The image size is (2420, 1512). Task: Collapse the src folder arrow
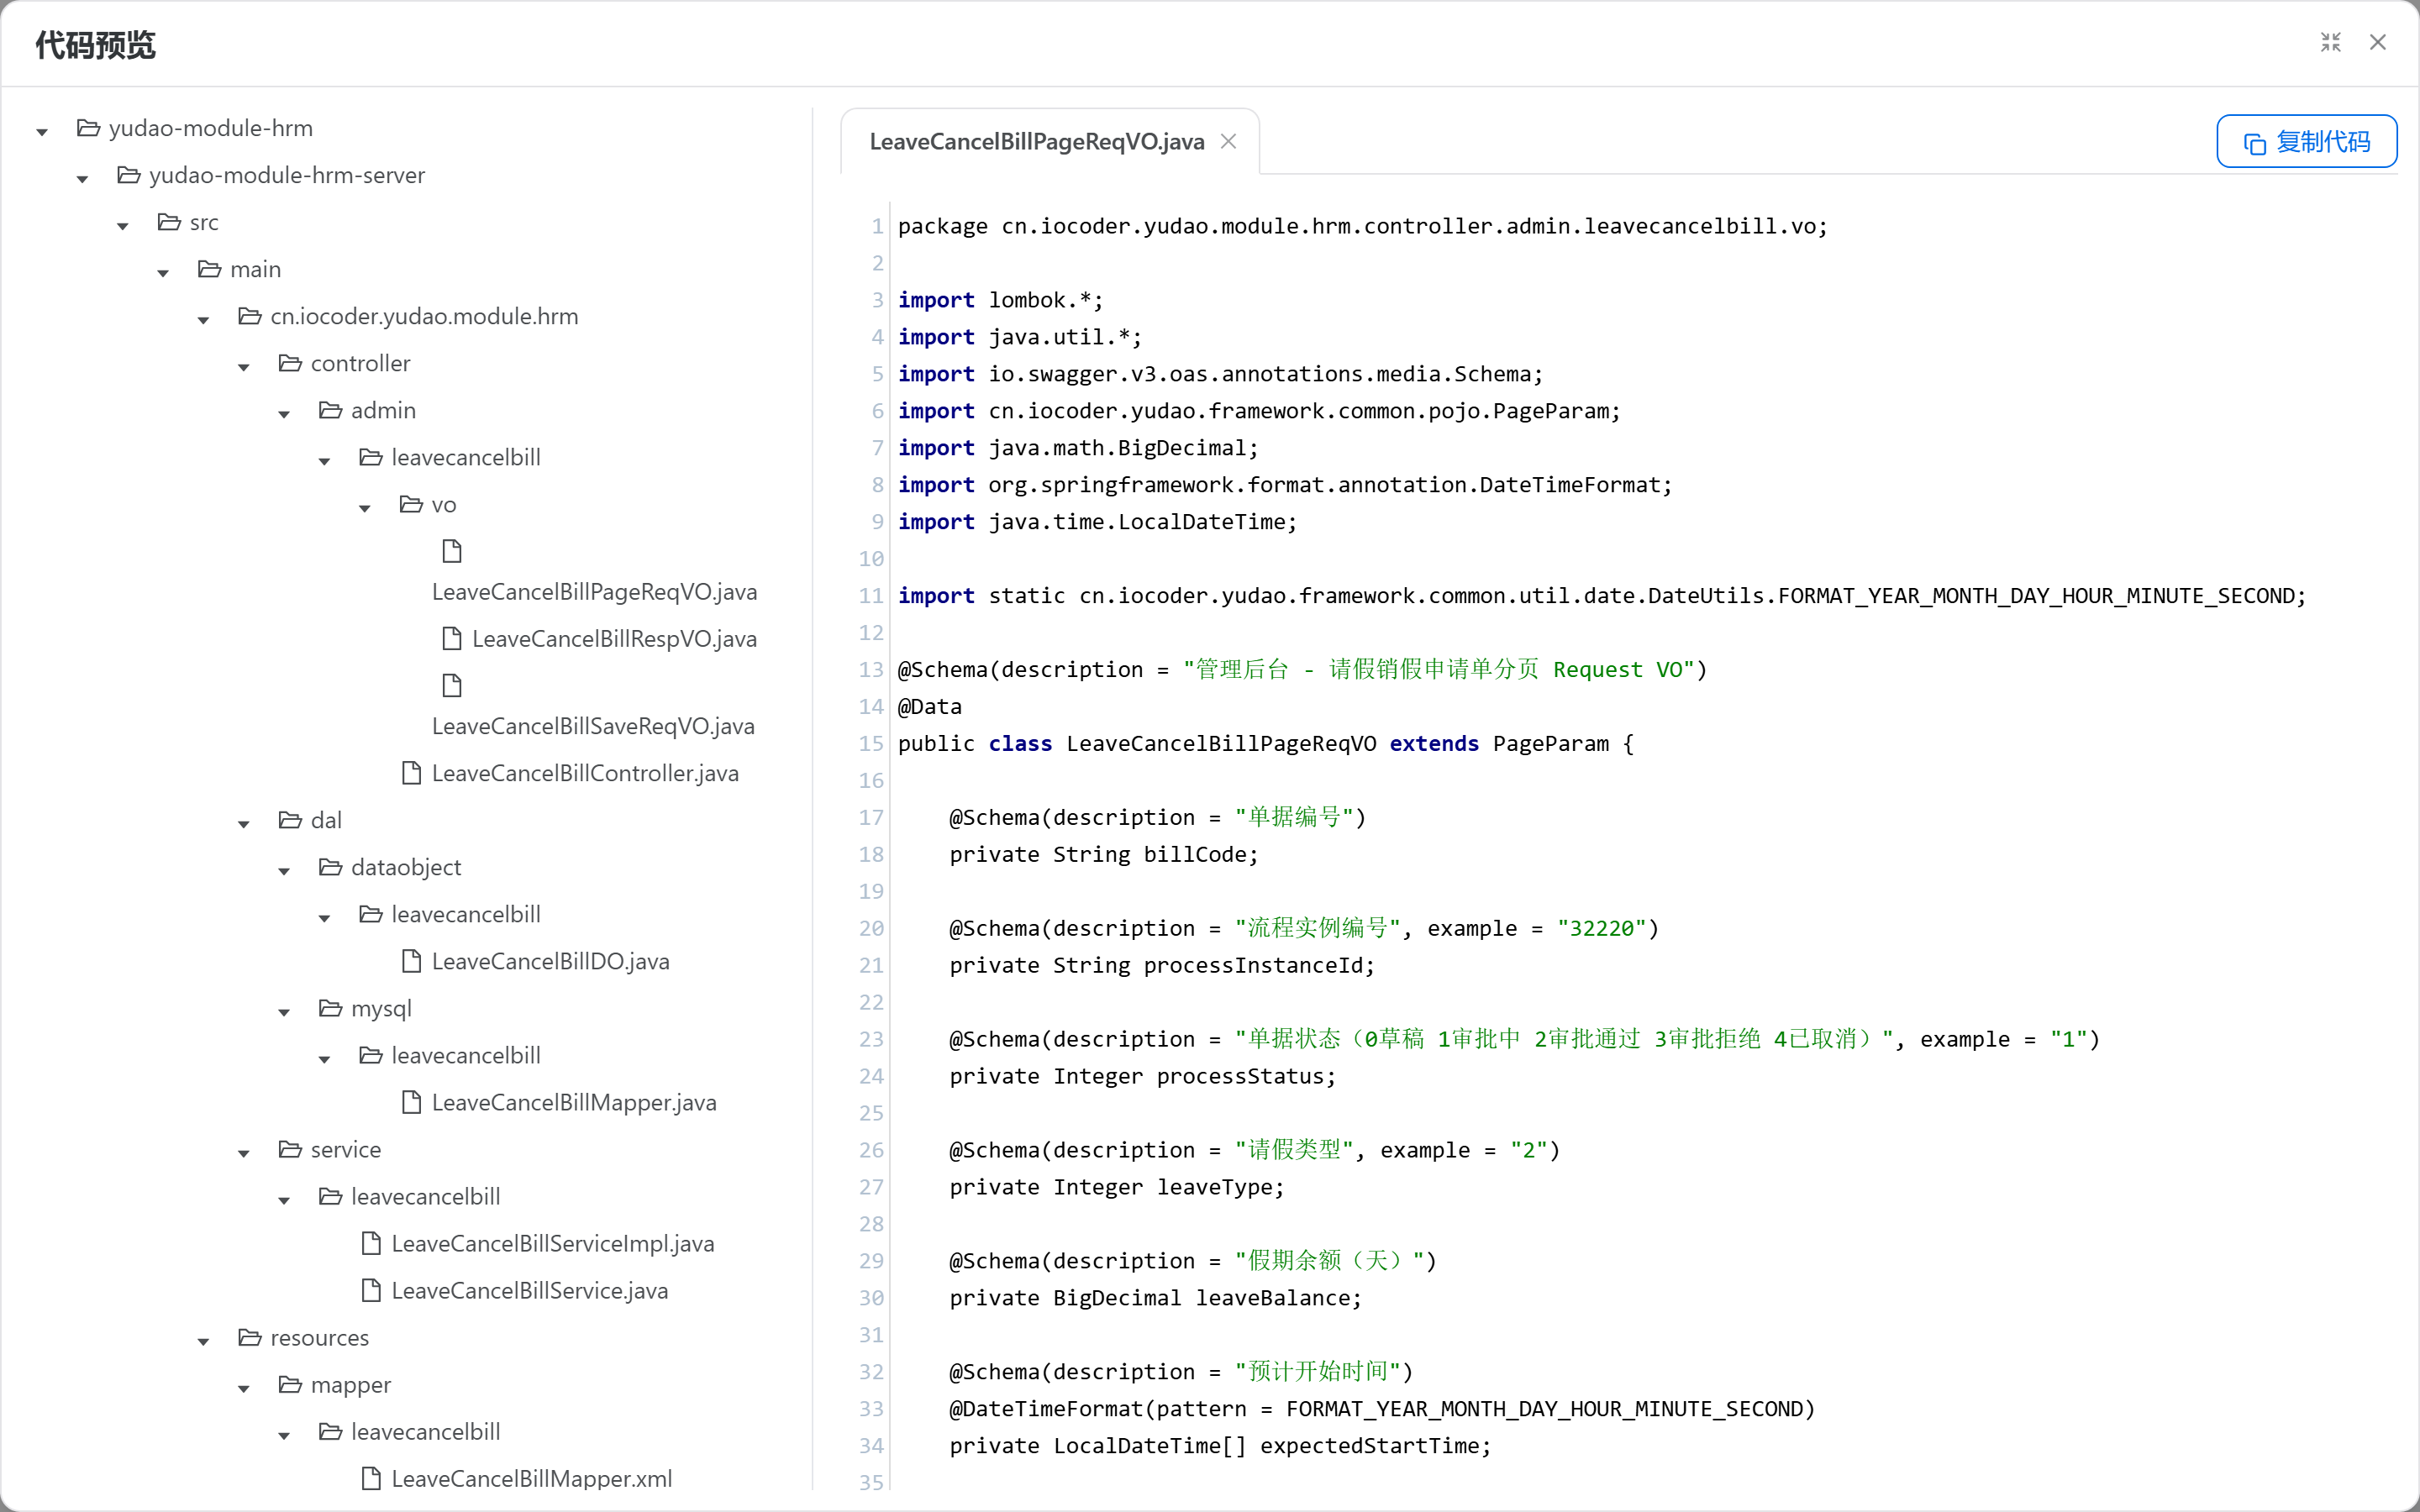pyautogui.click(x=123, y=226)
